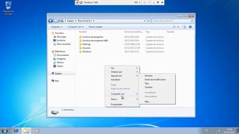Open the Nuevo submenu
This screenshot has height=134, width=239.
(x=122, y=99)
